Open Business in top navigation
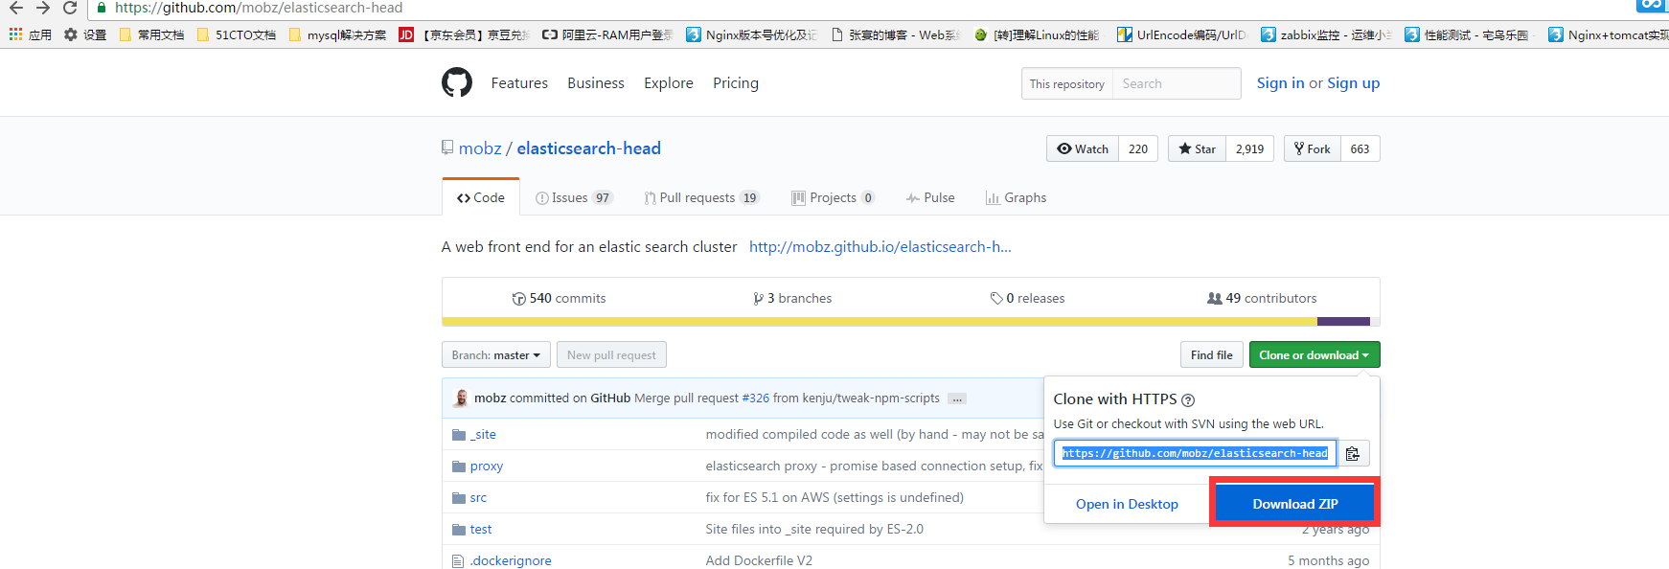This screenshot has height=569, width=1669. click(596, 83)
